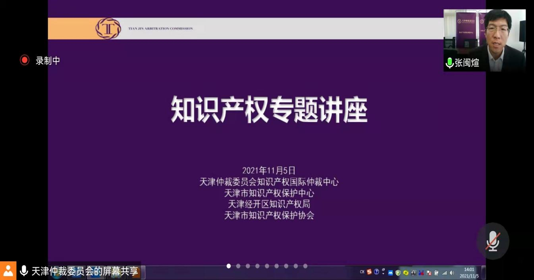Open the blue help question mark icon

(x=376, y=272)
